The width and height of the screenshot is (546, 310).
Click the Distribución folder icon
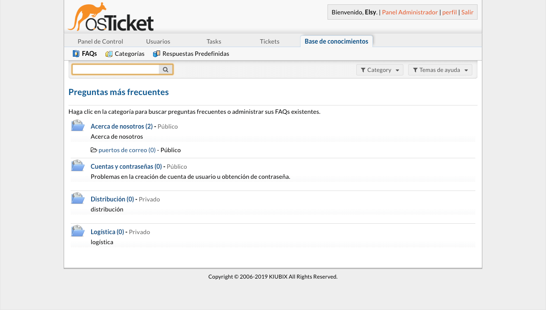[x=78, y=198]
